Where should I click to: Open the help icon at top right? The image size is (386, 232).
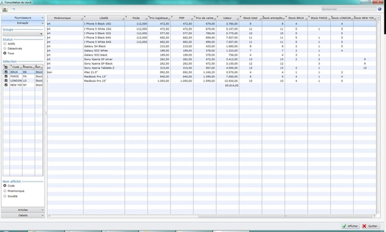tap(380, 9)
